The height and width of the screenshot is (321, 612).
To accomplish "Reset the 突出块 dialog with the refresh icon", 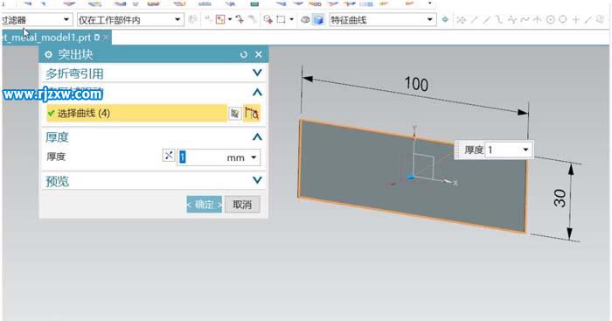I will [244, 55].
